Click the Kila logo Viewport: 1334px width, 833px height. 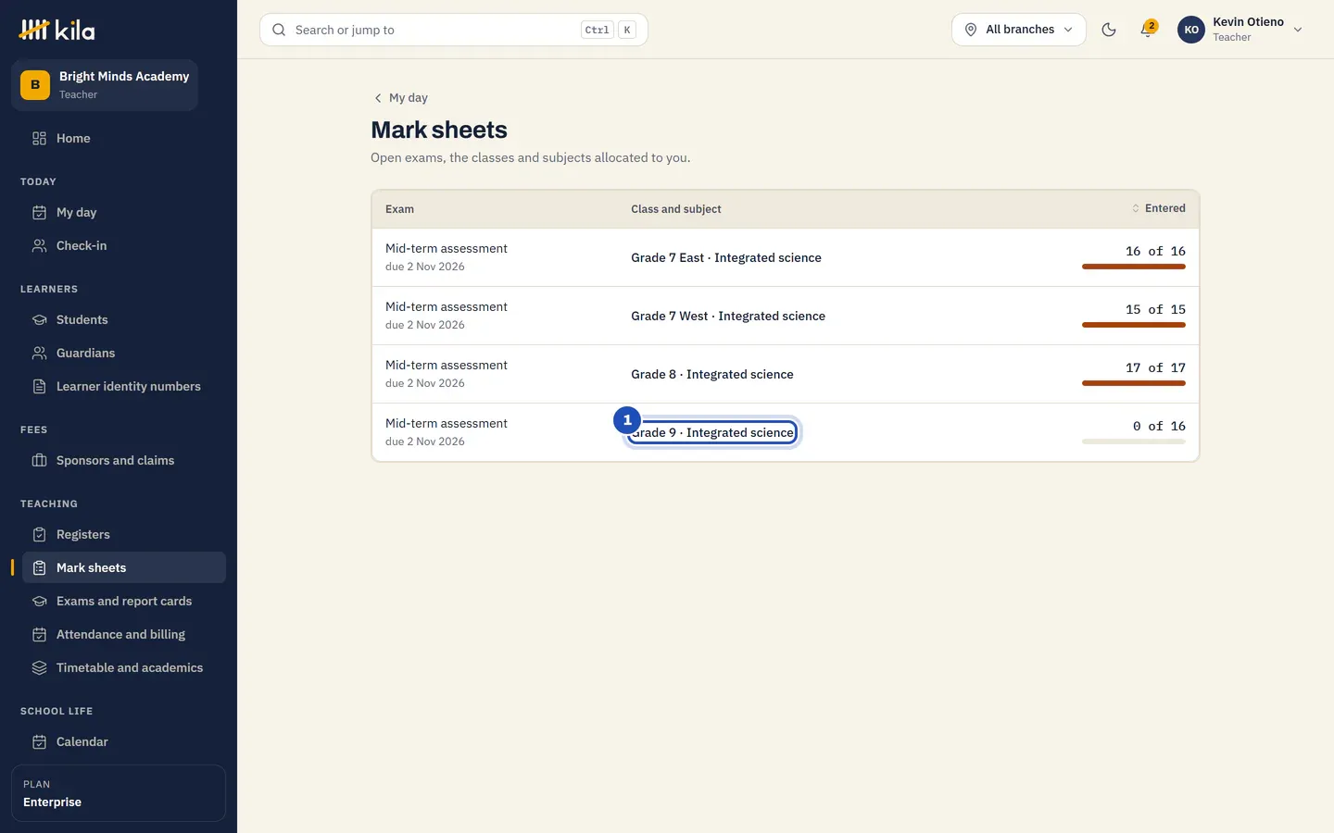point(57,31)
